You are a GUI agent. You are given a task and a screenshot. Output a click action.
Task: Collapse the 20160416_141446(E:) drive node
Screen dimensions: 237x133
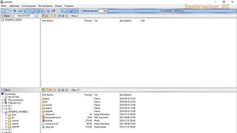click(3, 112)
